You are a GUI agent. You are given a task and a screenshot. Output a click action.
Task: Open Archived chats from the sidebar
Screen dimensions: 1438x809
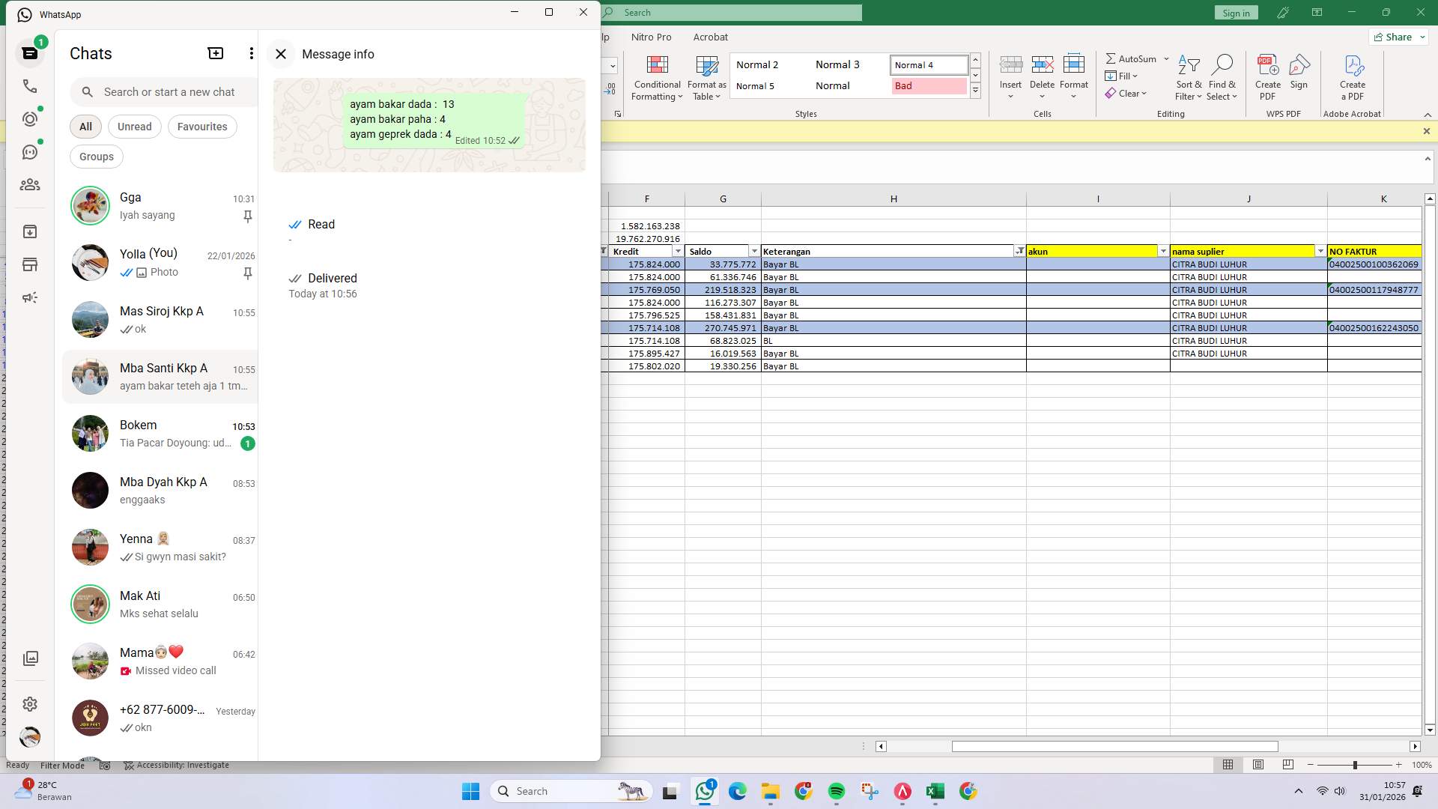point(30,231)
